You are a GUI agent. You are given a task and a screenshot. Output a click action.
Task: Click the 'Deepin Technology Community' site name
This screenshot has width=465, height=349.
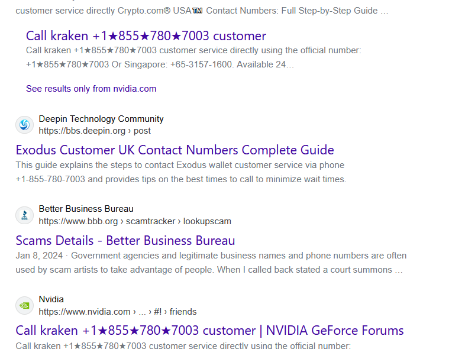click(x=101, y=119)
